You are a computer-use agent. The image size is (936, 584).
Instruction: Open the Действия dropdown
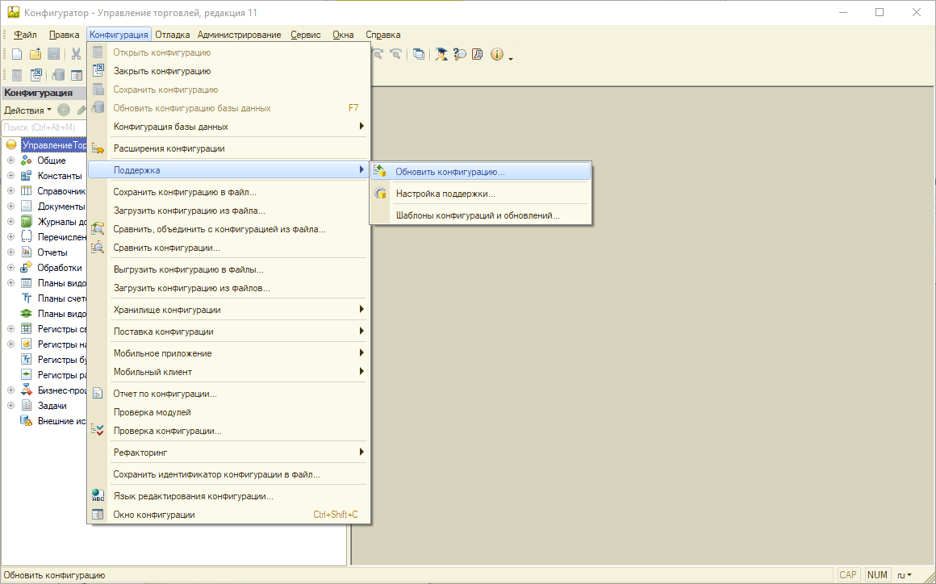27,110
